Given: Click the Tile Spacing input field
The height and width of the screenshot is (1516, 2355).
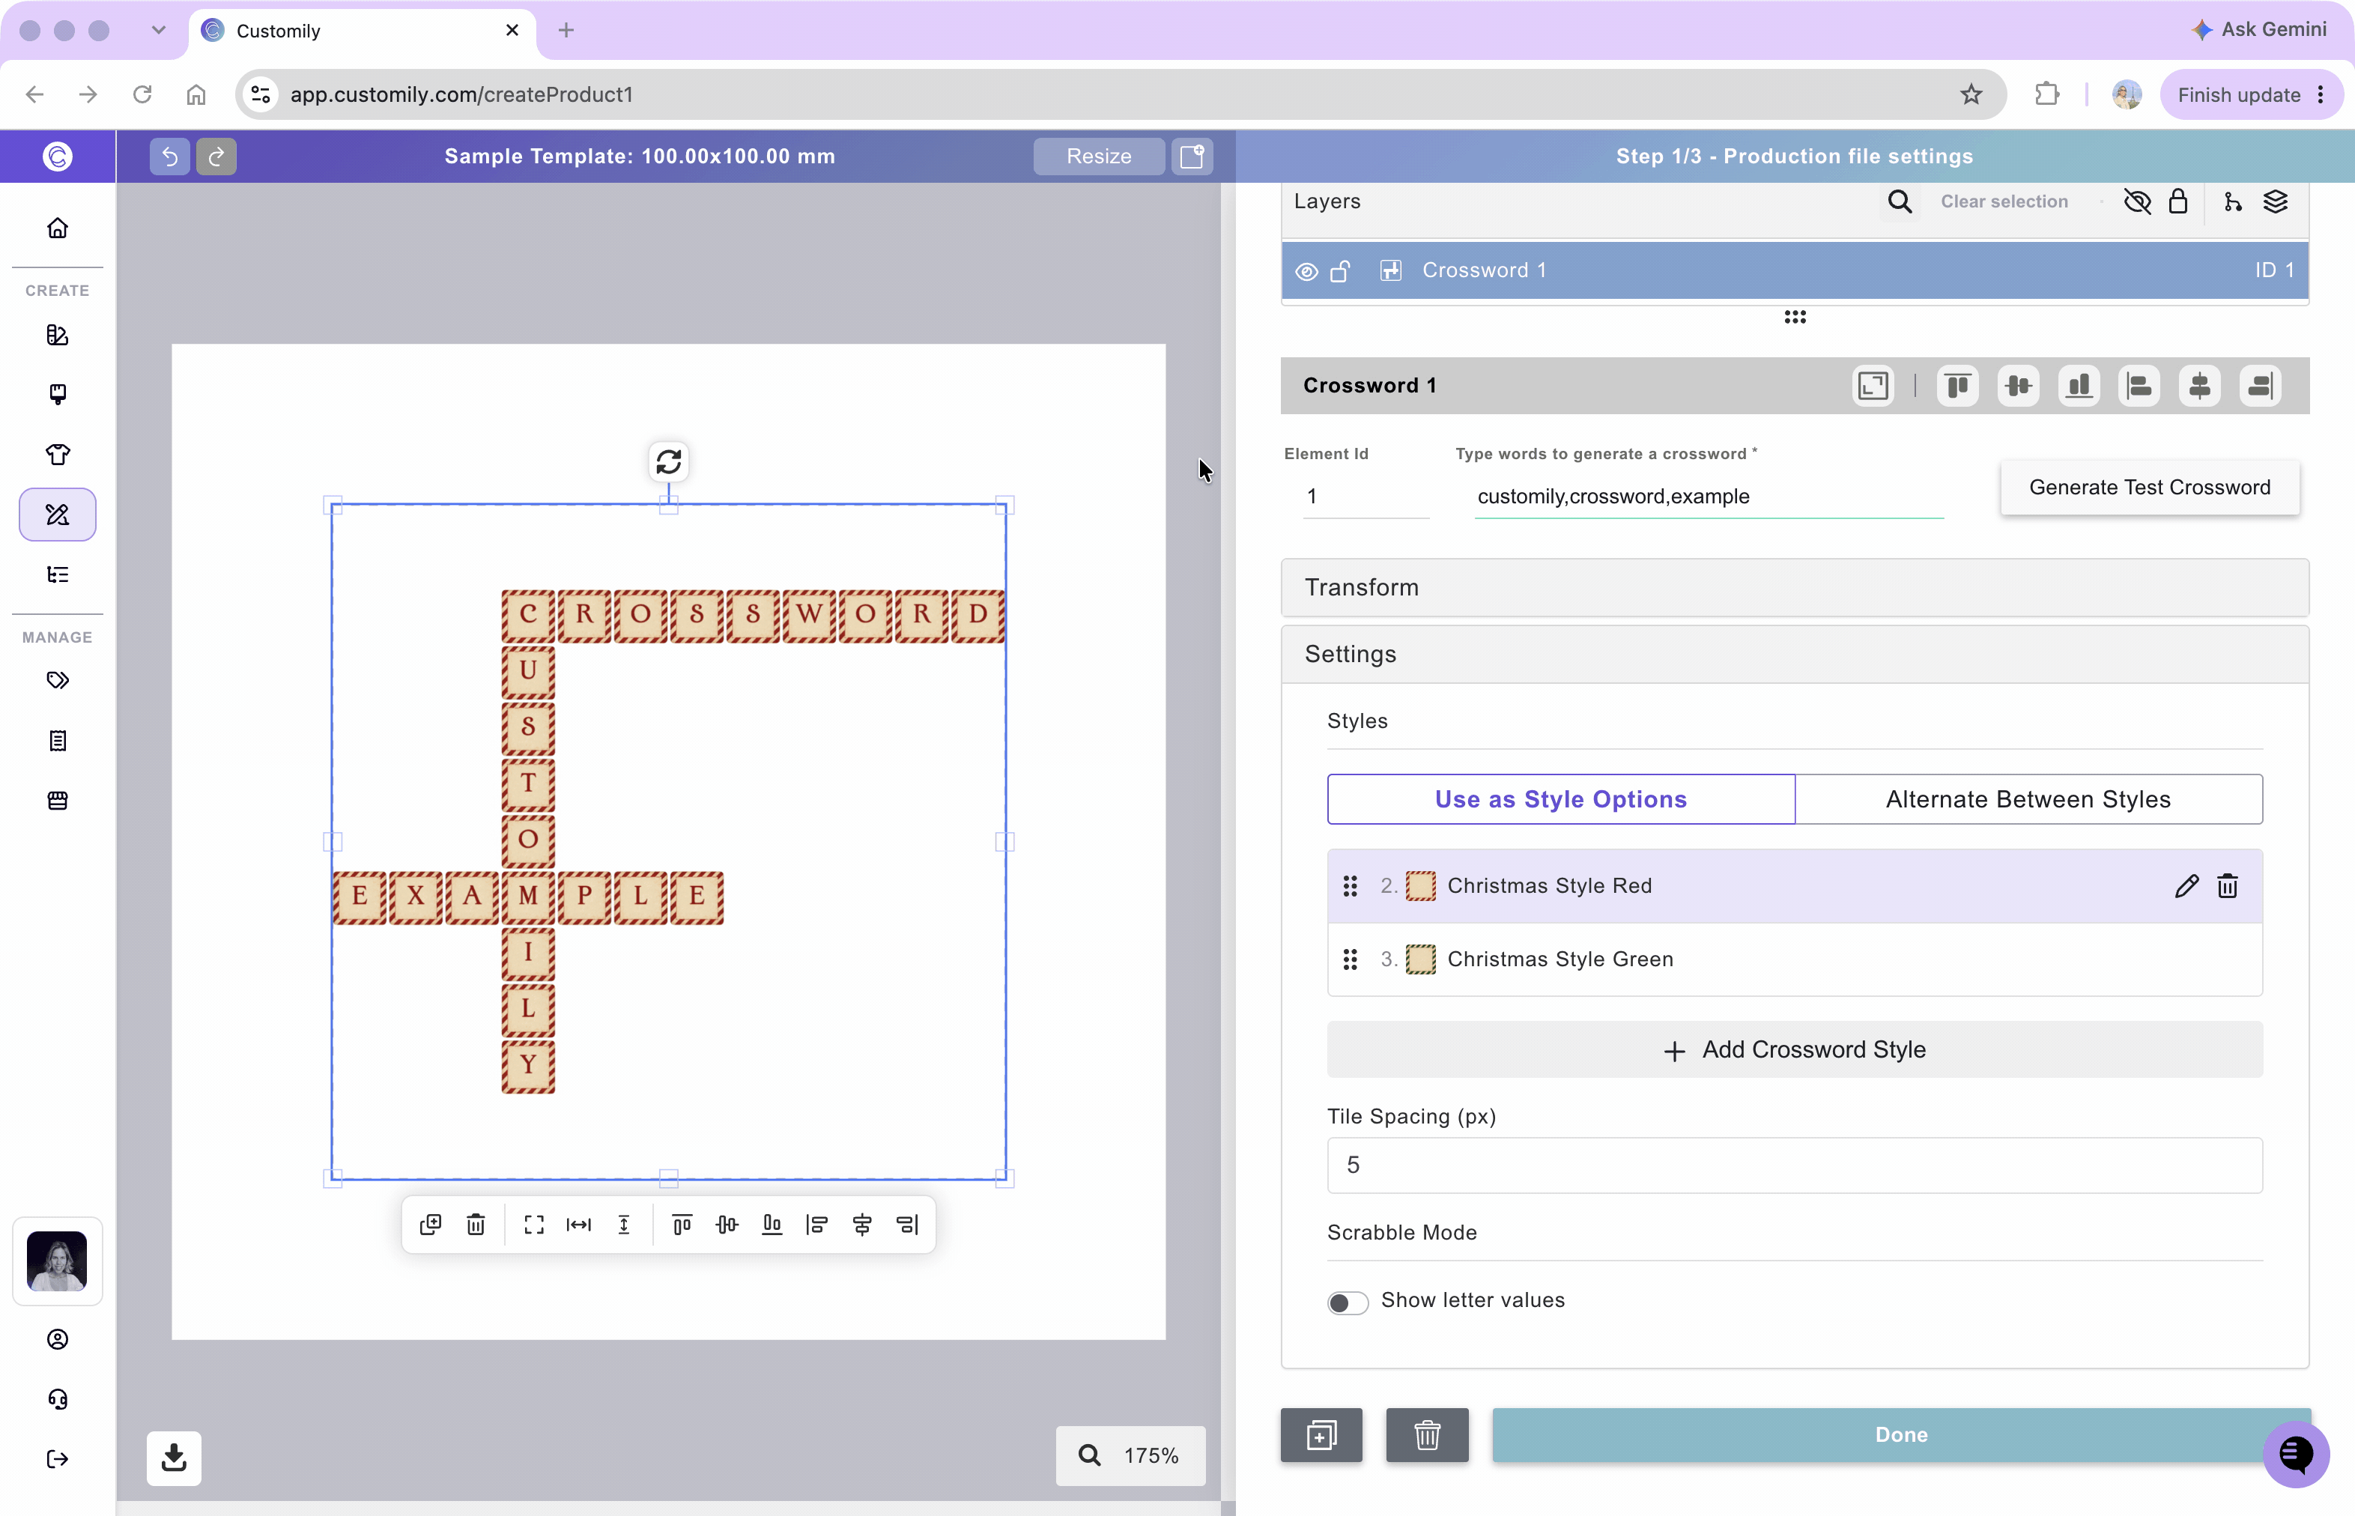Looking at the screenshot, I should coord(1794,1165).
